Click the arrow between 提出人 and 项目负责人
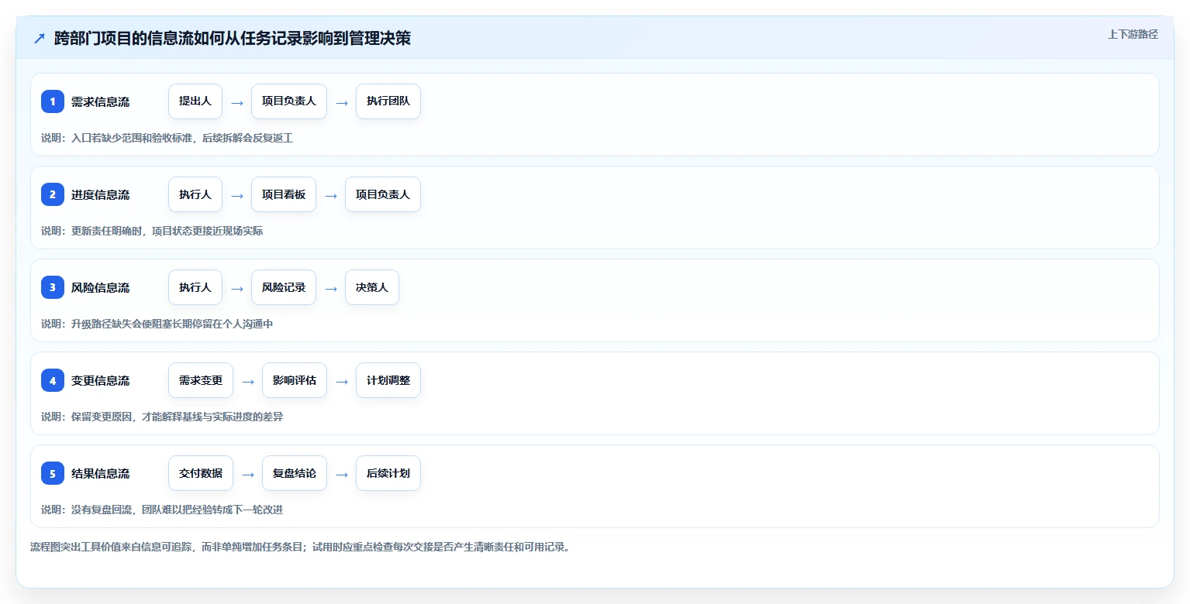Image resolution: width=1190 pixels, height=604 pixels. [237, 102]
